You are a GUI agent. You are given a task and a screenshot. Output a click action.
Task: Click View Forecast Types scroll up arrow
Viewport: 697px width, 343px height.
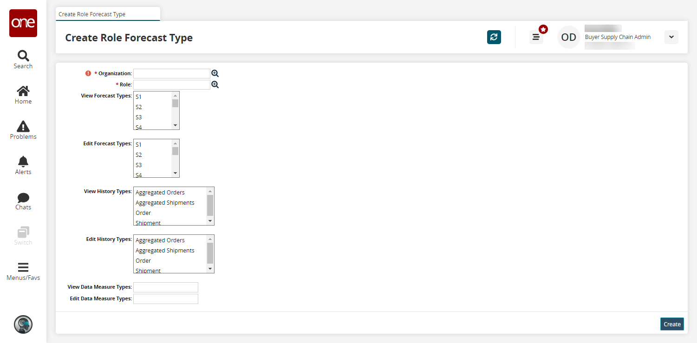click(x=175, y=96)
